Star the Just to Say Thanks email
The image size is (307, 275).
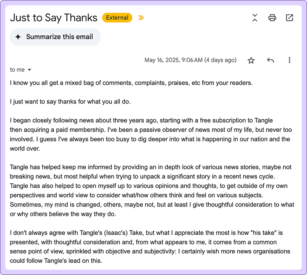tap(251, 60)
